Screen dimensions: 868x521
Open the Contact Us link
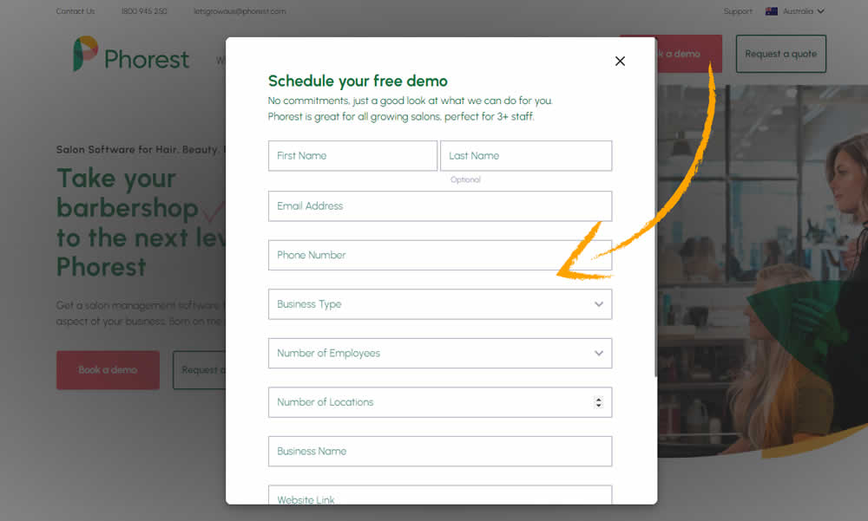(76, 11)
